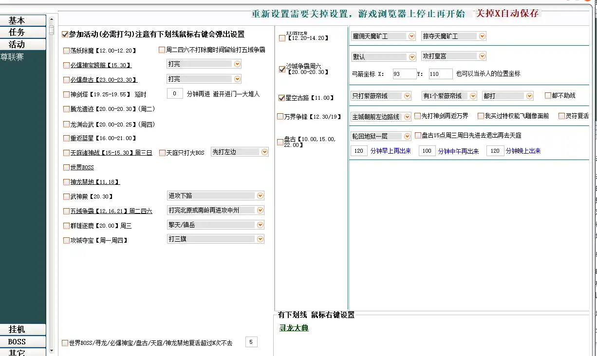Enable 神龙禁地【11,18】 checkbox
The image size is (597, 356).
pyautogui.click(x=67, y=182)
